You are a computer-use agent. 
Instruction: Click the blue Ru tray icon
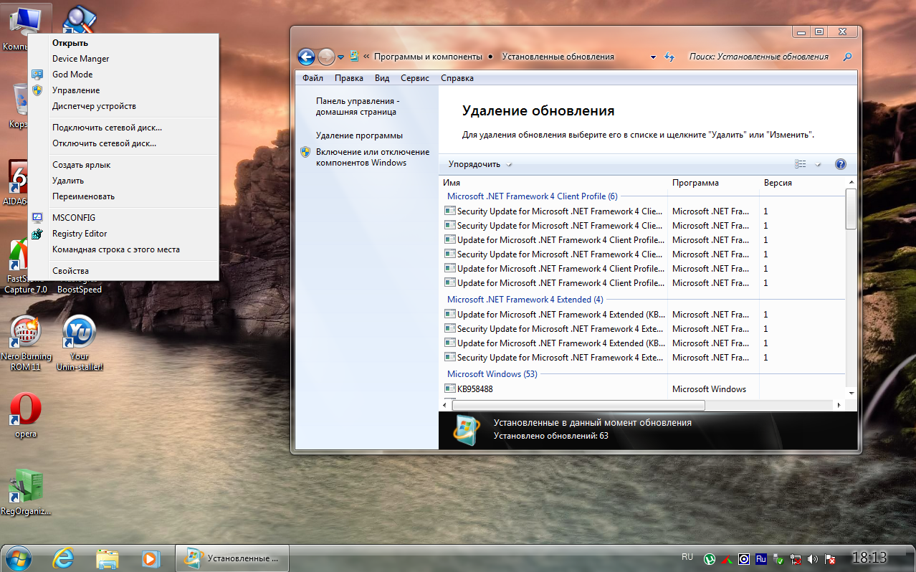pyautogui.click(x=761, y=558)
